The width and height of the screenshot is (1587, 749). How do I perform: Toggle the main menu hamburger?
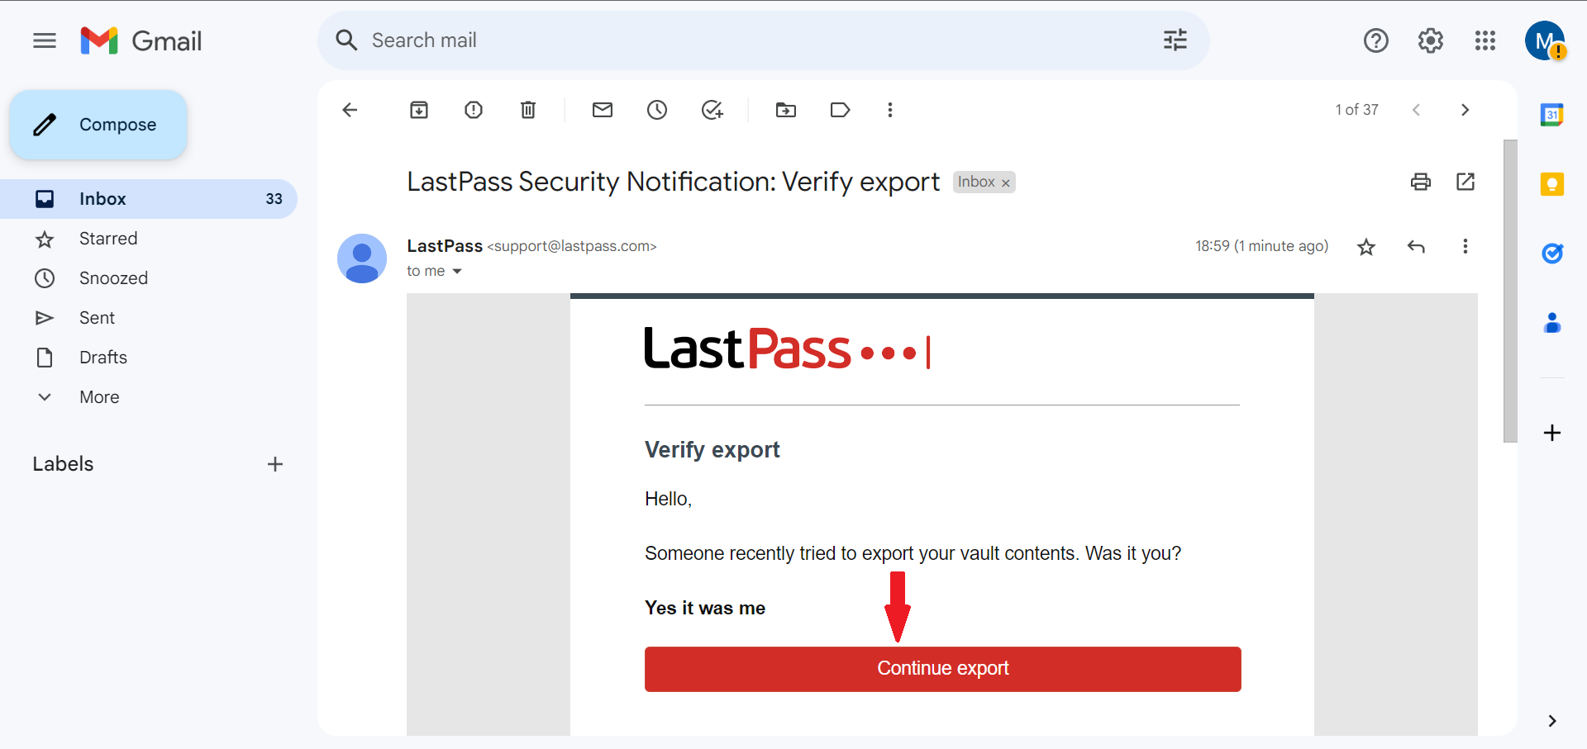coord(45,40)
